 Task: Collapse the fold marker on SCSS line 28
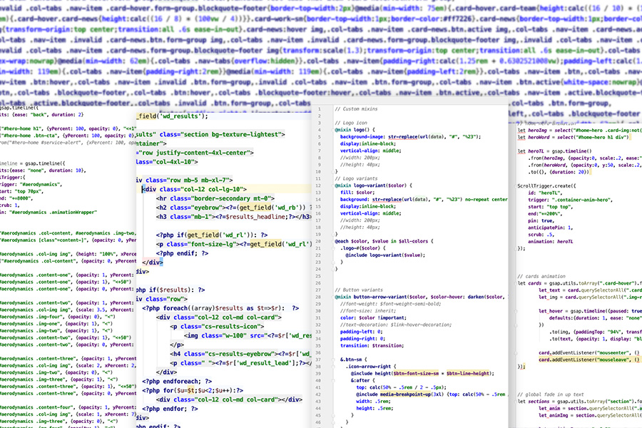pyautogui.click(x=333, y=297)
